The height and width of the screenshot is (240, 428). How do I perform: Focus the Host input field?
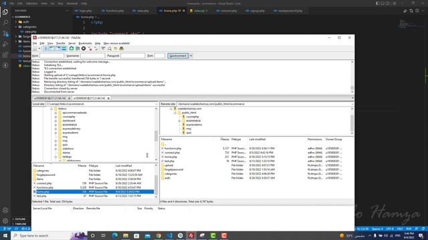[52, 56]
